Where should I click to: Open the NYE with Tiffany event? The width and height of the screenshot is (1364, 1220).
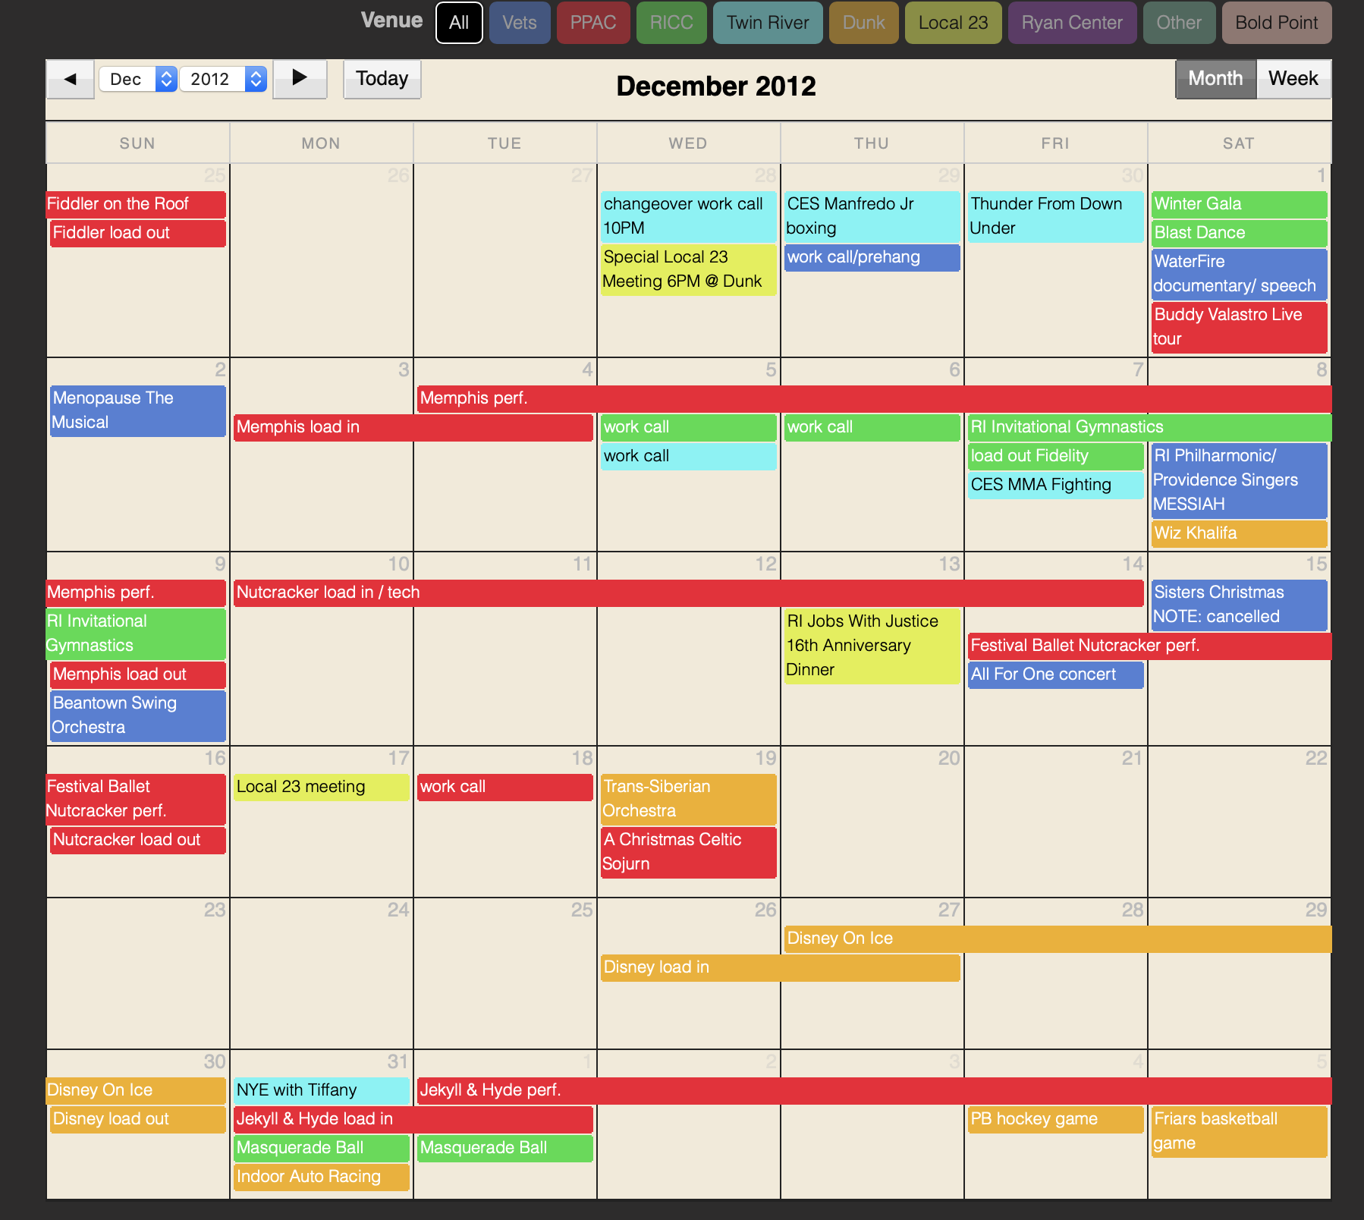coord(321,1090)
